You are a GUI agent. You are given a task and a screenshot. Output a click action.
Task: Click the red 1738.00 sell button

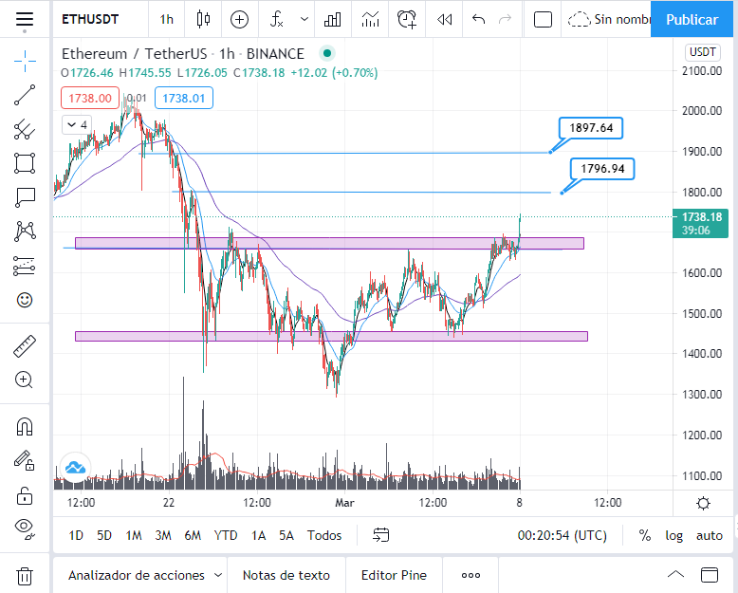[90, 98]
